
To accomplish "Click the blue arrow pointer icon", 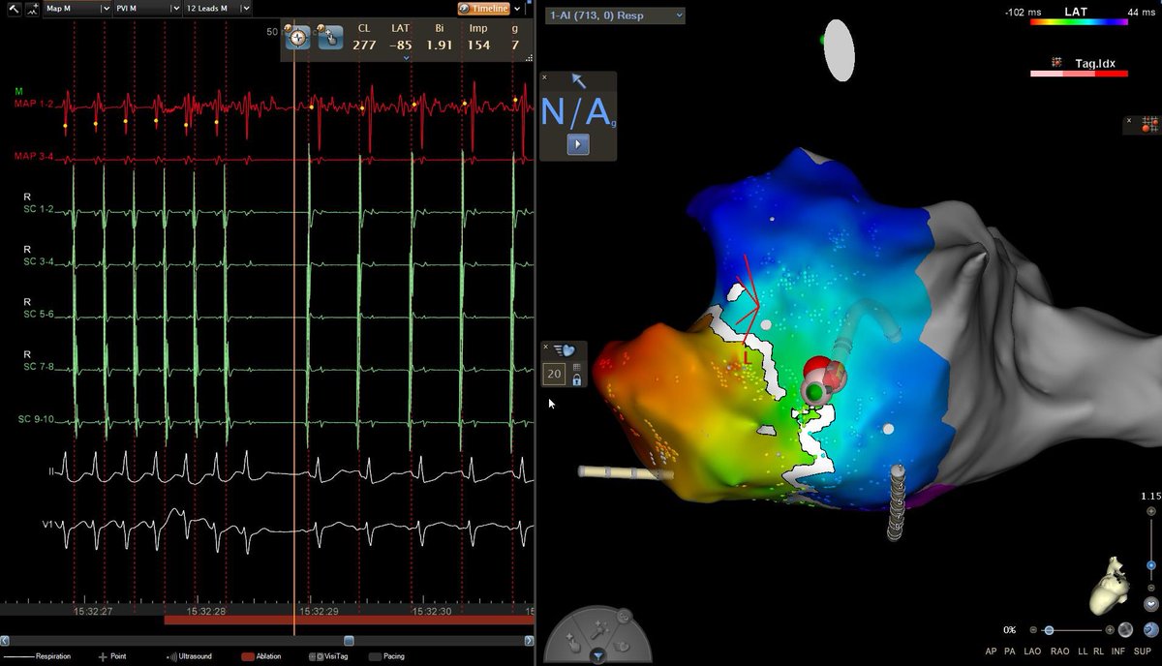I will [578, 81].
